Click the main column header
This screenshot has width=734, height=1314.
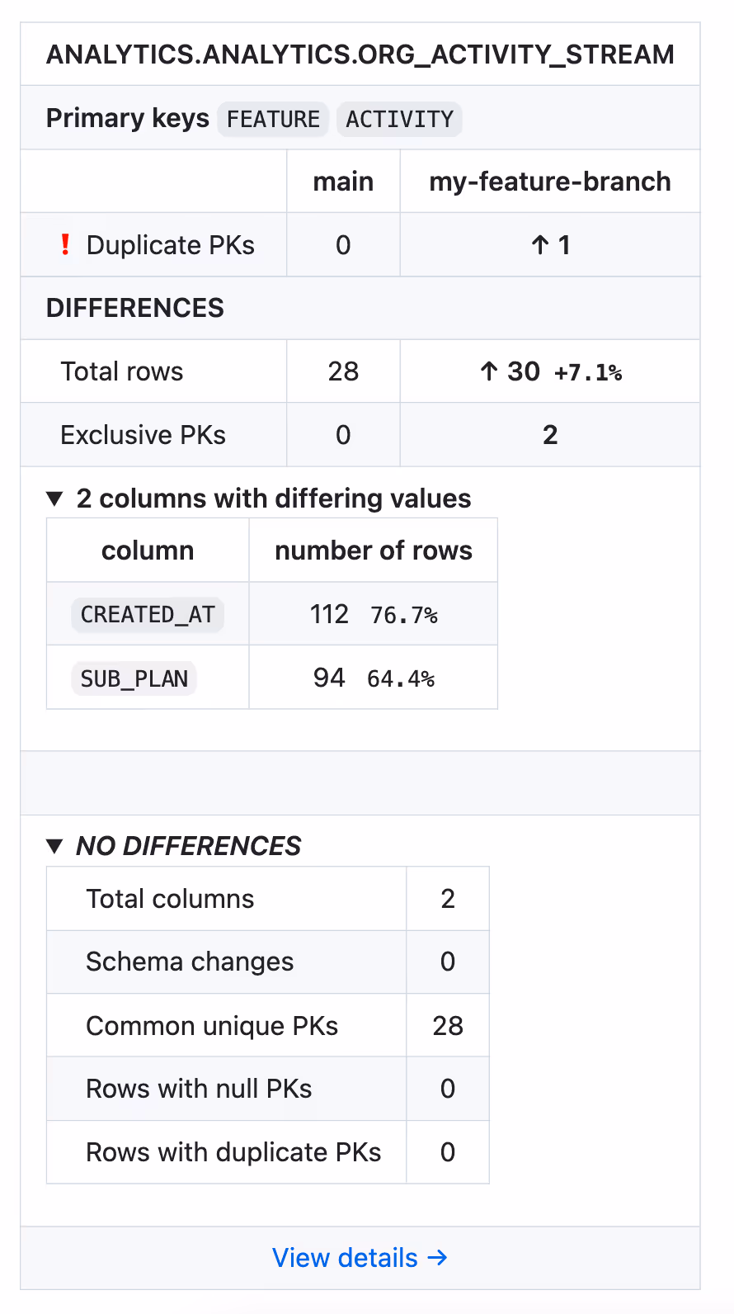343,182
